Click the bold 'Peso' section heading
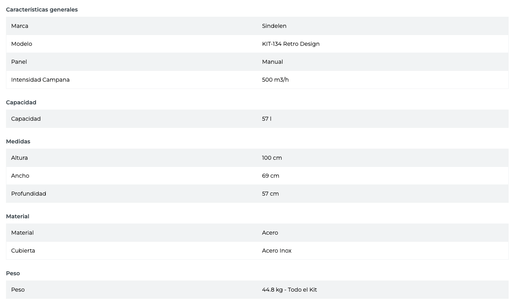This screenshot has width=517, height=300. 13,273
